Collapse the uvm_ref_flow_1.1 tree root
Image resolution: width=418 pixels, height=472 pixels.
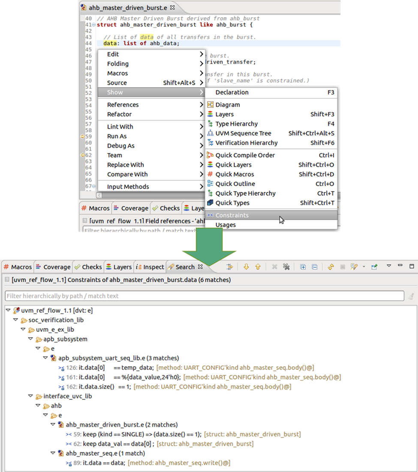pos(8,310)
